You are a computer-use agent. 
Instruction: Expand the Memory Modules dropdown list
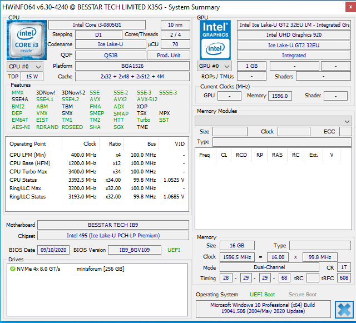pyautogui.click(x=273, y=121)
